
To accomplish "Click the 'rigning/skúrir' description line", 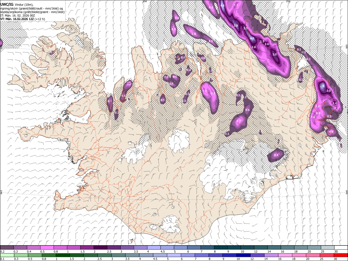I will coord(32,8).
